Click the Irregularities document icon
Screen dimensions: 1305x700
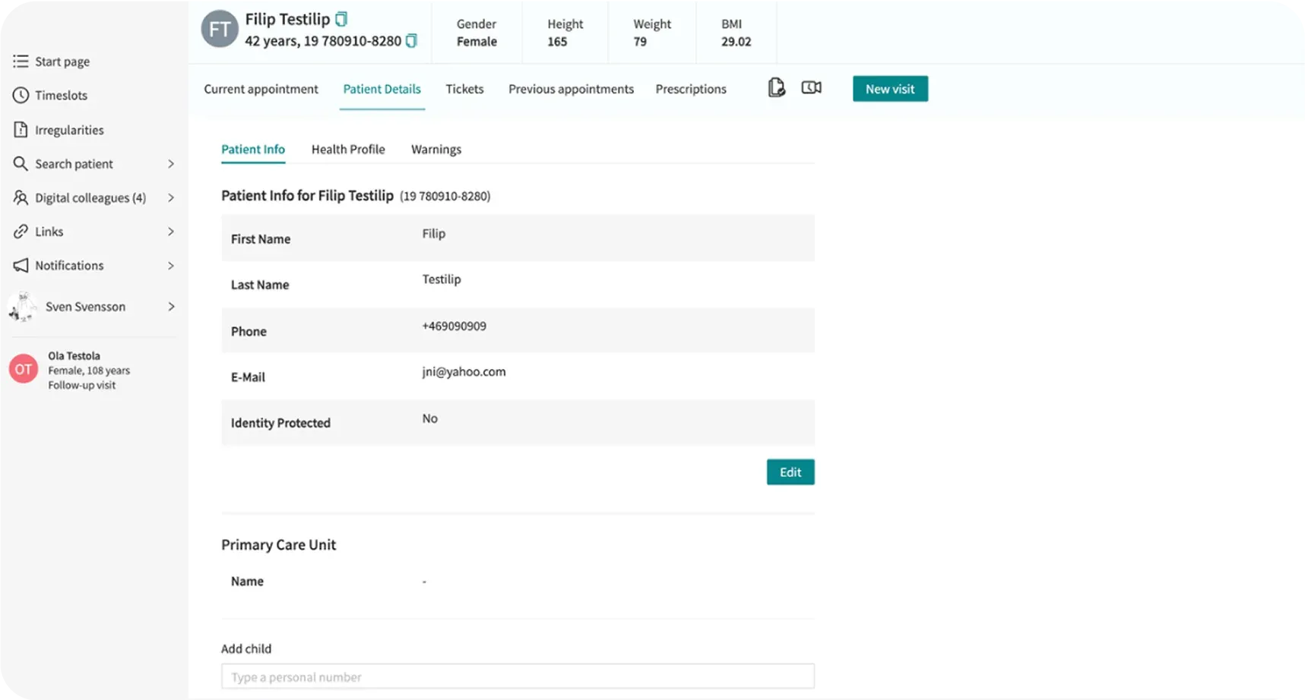[21, 129]
